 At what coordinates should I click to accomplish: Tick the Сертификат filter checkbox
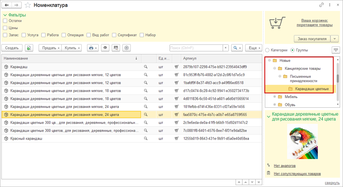coord(114,35)
